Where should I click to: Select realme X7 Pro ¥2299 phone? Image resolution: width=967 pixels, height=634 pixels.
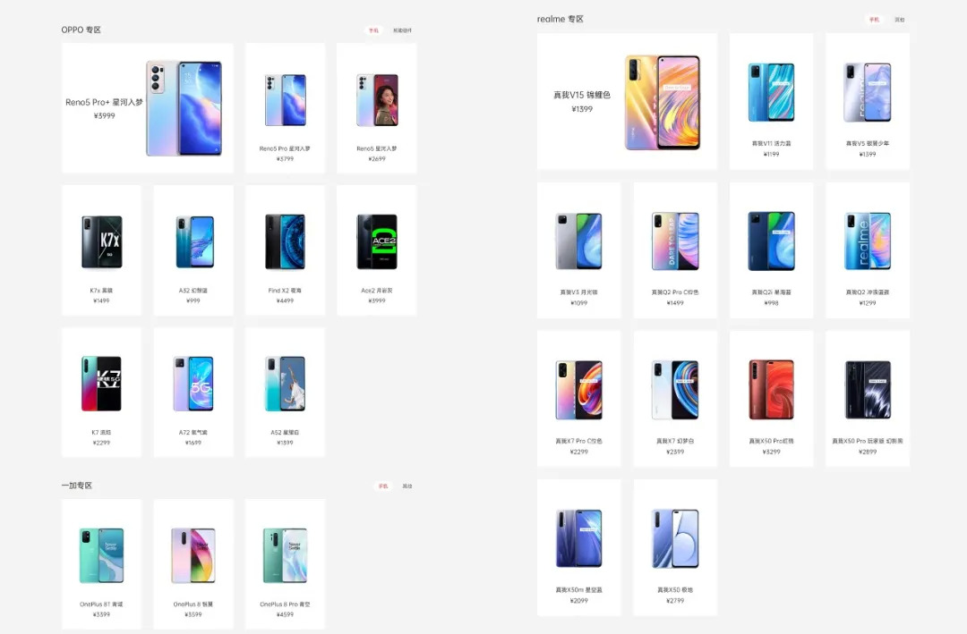(x=579, y=399)
